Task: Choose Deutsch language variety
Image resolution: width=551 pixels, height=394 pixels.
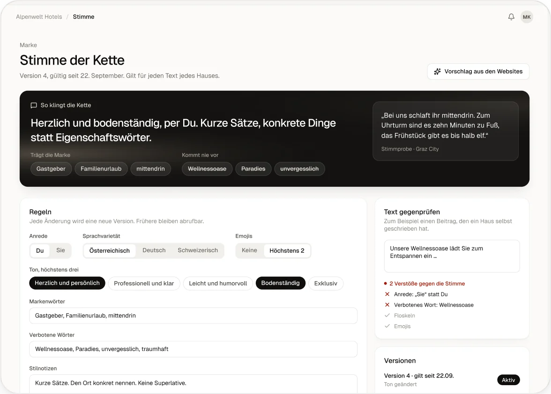Action: 154,250
